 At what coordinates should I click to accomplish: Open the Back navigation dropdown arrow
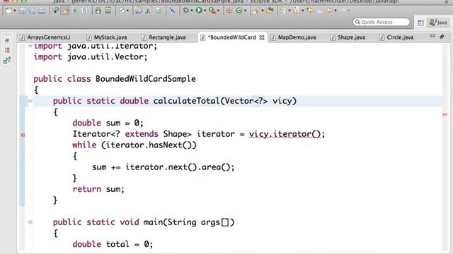pos(335,11)
